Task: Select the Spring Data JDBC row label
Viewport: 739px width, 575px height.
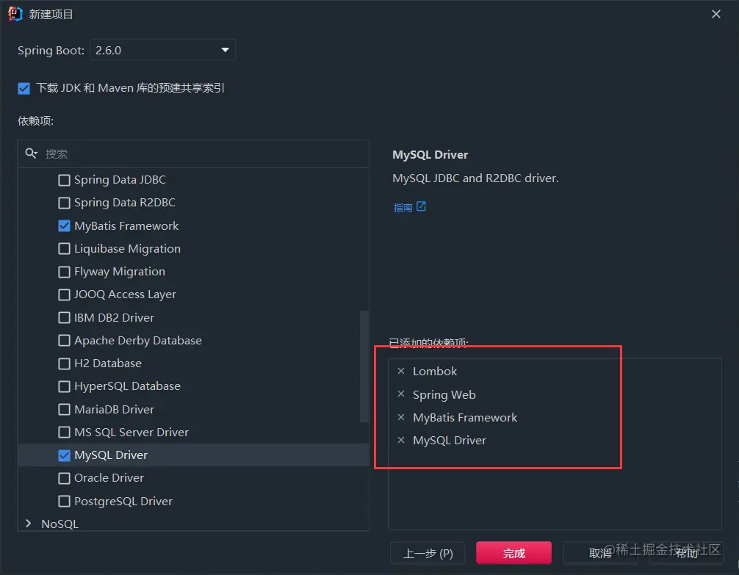Action: click(120, 180)
